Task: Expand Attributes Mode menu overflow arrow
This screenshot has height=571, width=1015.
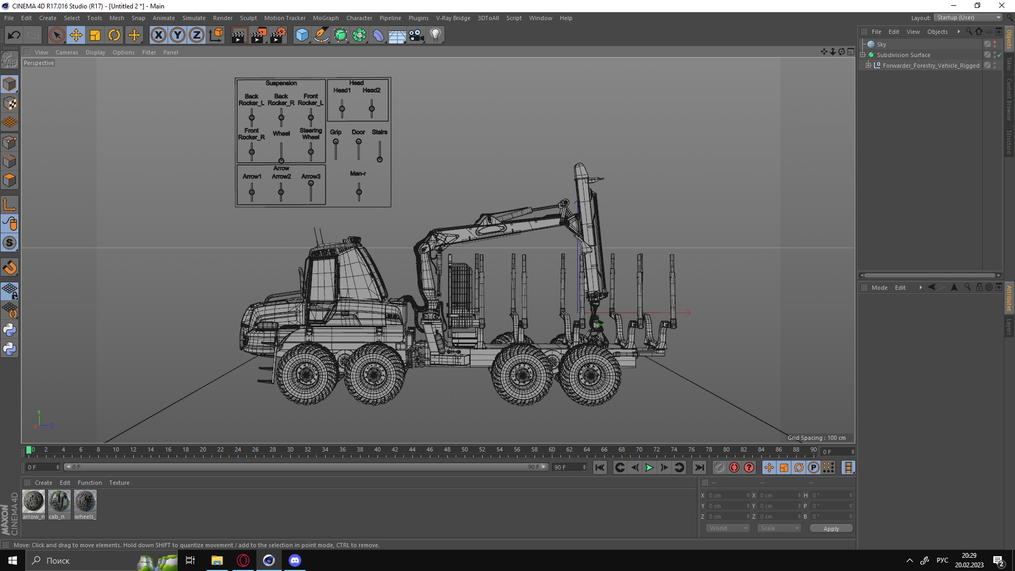Action: tap(920, 288)
